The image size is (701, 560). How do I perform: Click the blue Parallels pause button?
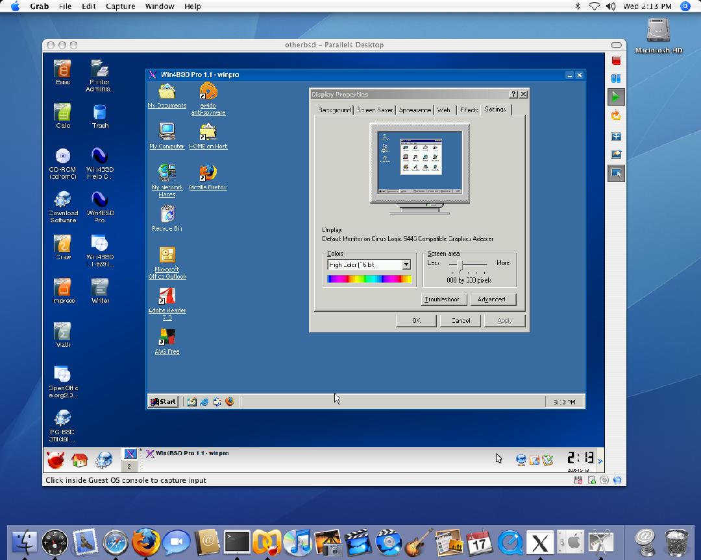[x=616, y=78]
